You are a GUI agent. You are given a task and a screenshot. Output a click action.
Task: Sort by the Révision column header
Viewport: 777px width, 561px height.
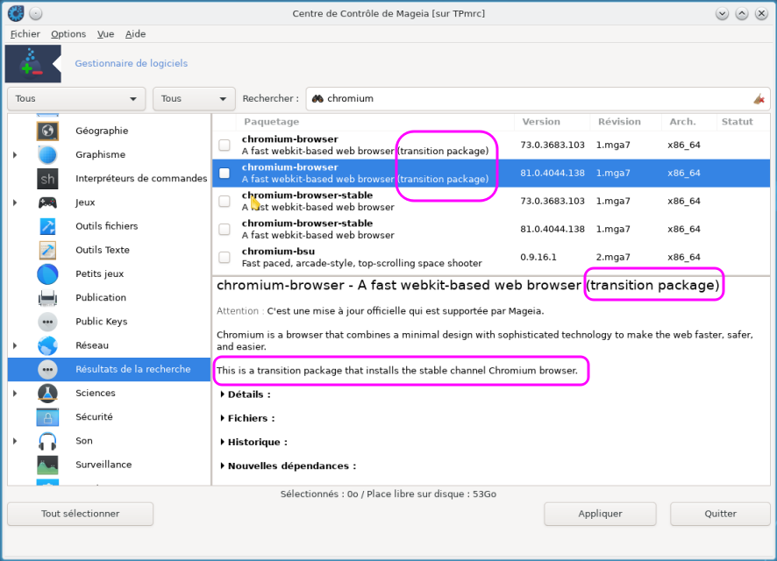(626, 122)
